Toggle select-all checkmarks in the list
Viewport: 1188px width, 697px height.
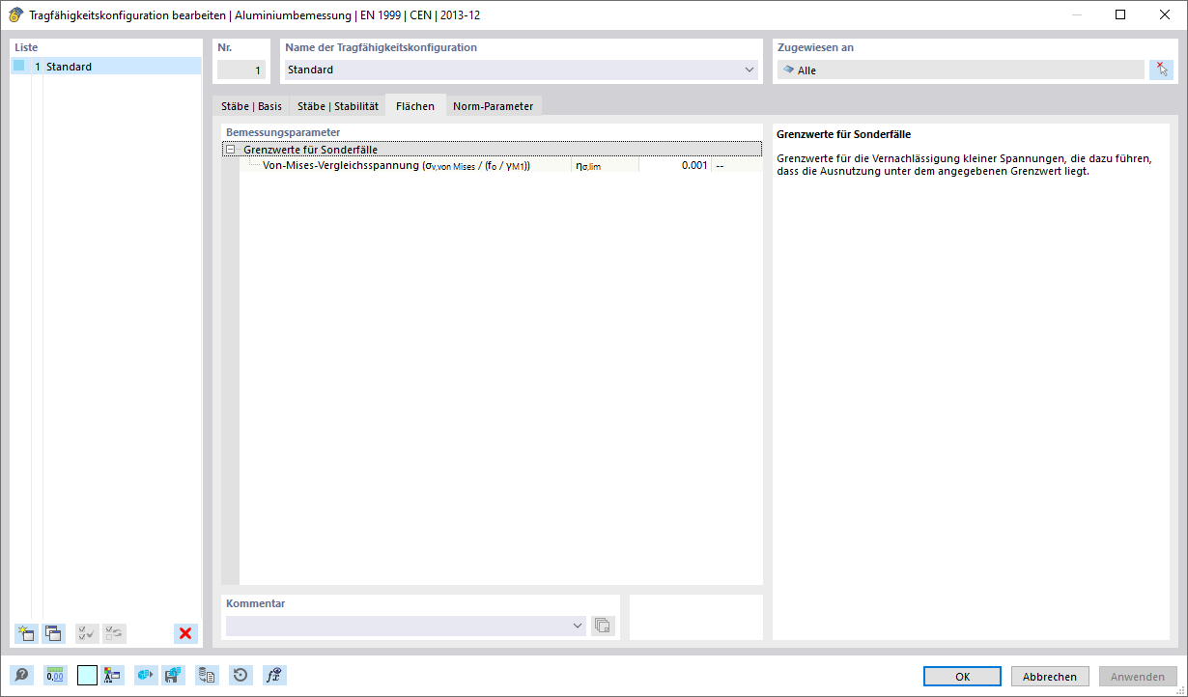86,633
